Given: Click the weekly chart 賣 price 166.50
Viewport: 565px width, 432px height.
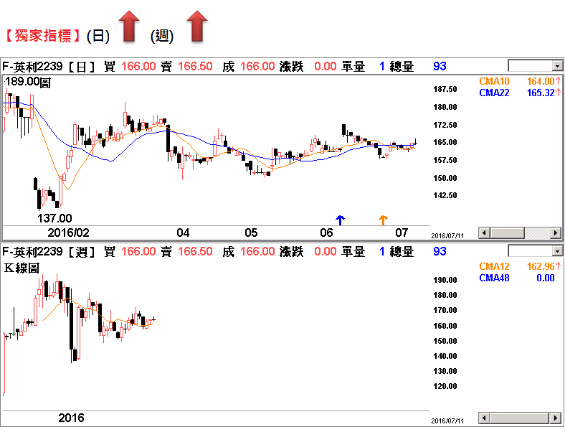Looking at the screenshot, I should click(195, 251).
